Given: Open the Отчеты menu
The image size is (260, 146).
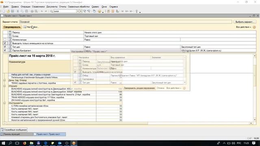Looking at the screenshot, I should [x=63, y=6].
